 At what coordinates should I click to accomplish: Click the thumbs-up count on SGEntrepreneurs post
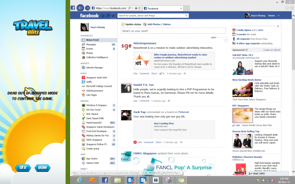coord(162,73)
